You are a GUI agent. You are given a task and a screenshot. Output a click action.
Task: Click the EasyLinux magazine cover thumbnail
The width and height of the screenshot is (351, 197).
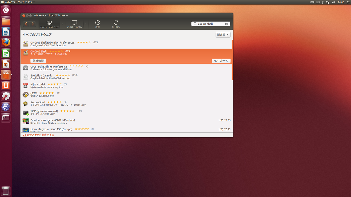pos(26,121)
